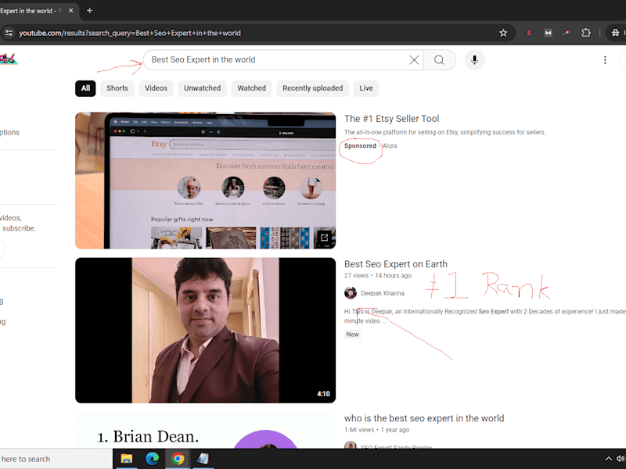626x469 pixels.
Task: Select the Shorts filter chip
Action: [117, 88]
